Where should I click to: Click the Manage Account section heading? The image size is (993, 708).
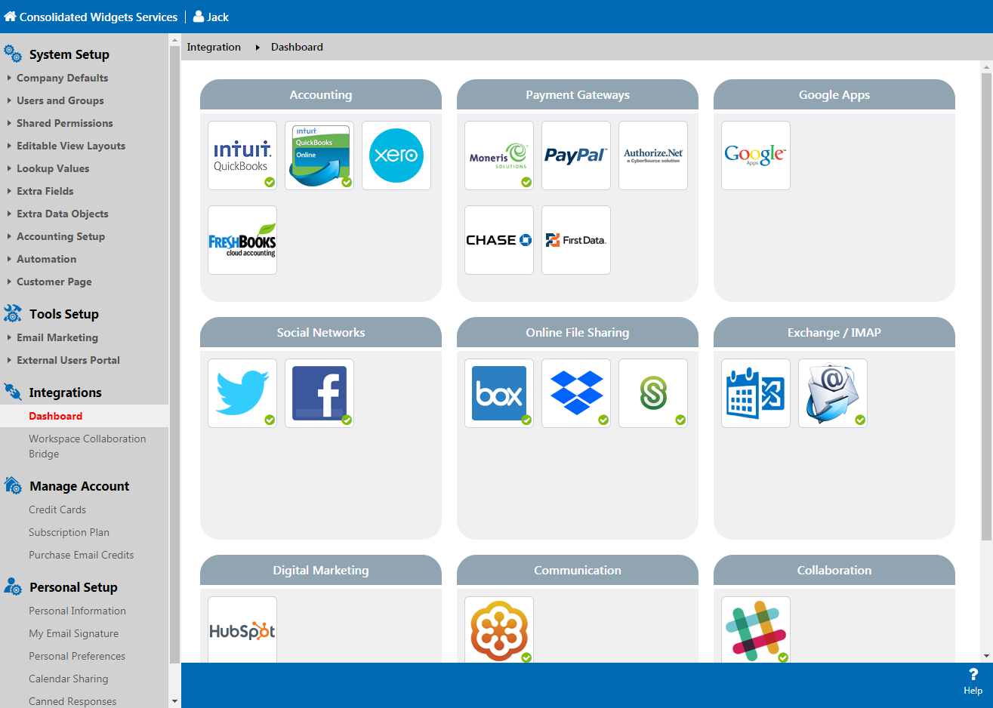(x=79, y=486)
